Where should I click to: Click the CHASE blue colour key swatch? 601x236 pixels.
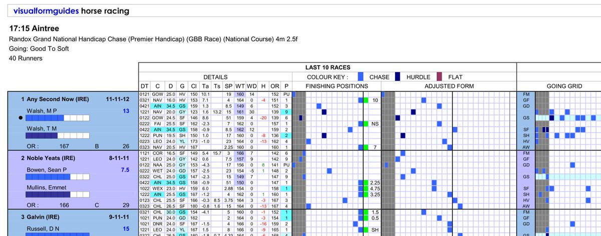(x=361, y=77)
